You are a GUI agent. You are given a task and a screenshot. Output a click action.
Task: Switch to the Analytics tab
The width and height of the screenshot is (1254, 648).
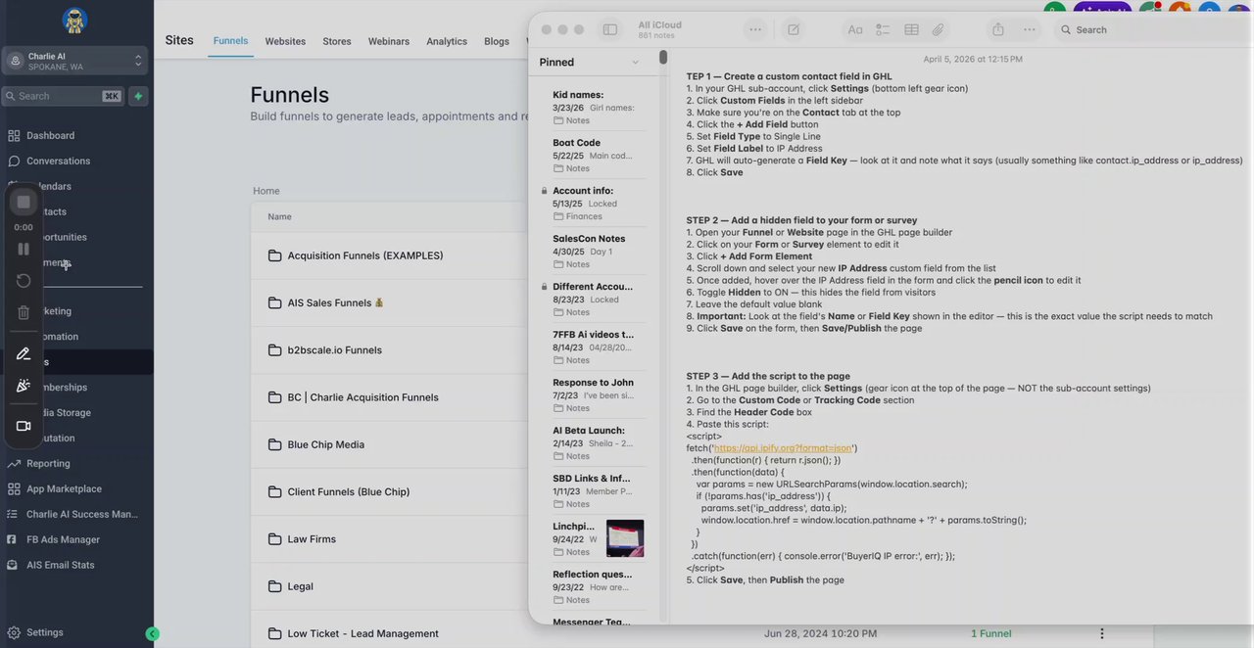coord(447,41)
